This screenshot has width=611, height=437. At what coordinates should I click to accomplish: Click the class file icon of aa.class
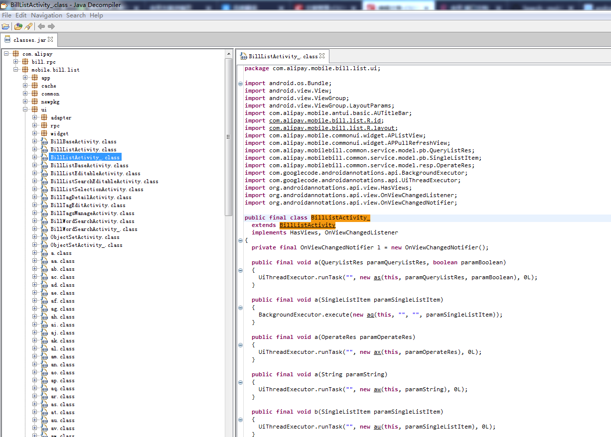[x=44, y=261]
